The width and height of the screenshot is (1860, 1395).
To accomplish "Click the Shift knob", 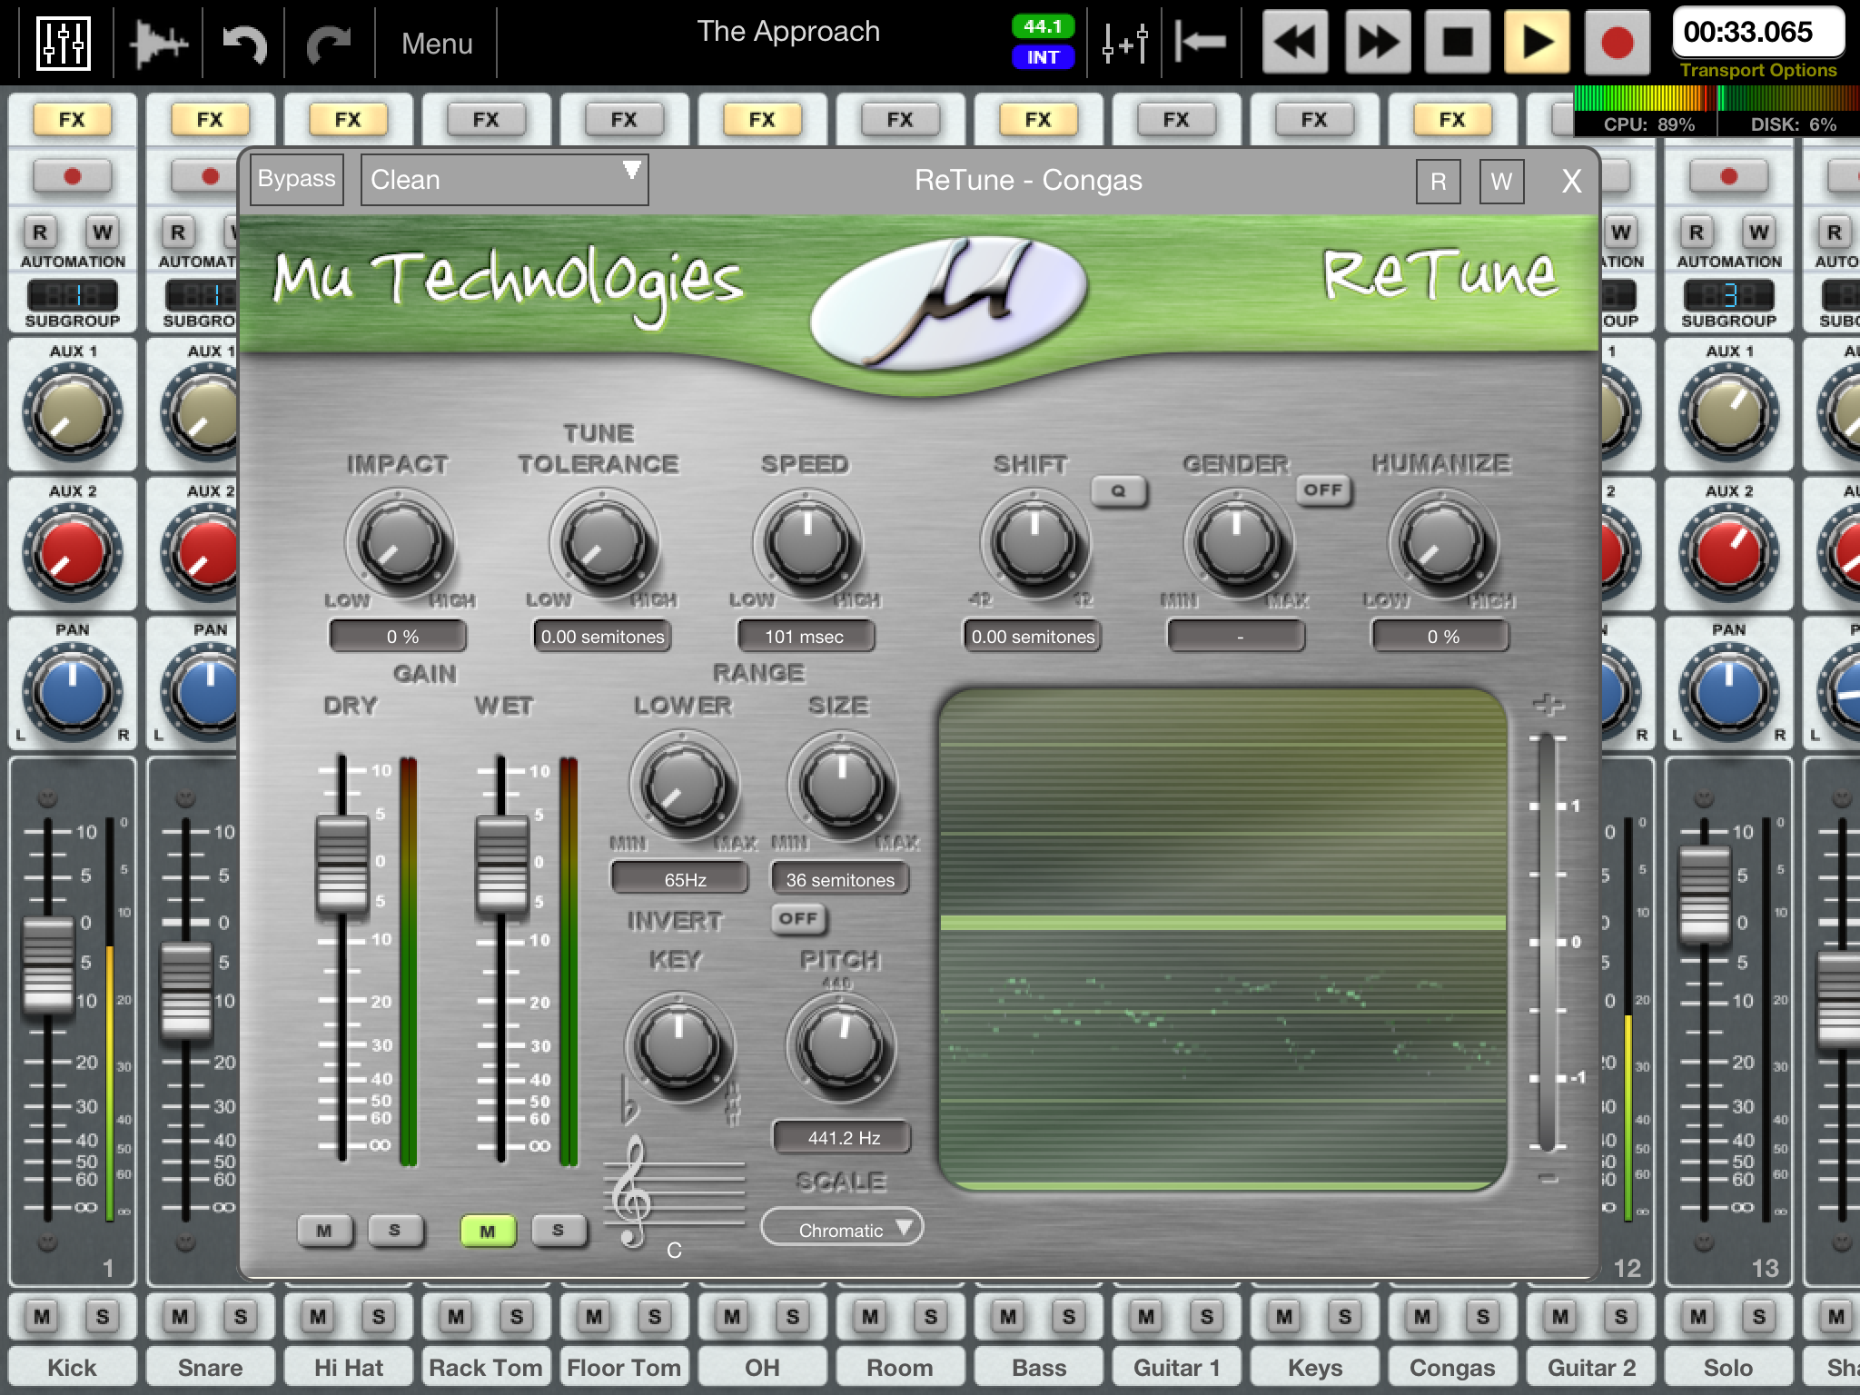I will 1034,543.
